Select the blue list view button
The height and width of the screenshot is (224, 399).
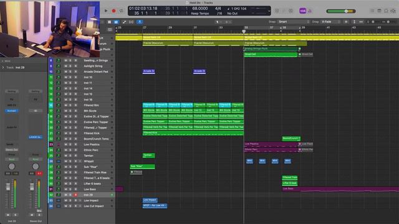point(116,22)
